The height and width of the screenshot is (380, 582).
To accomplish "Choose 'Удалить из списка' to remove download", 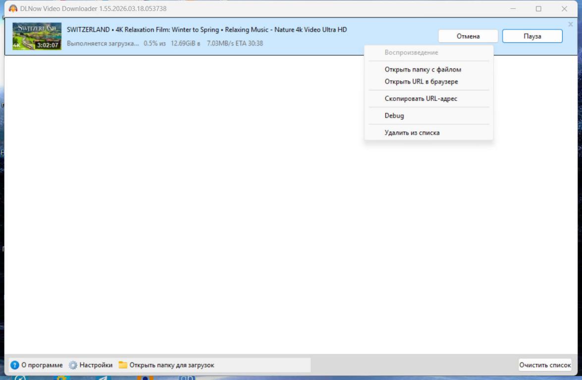I will click(412, 133).
